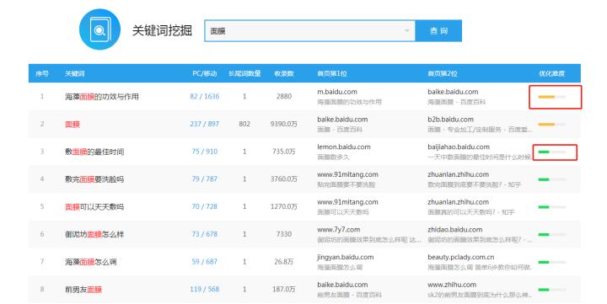The width and height of the screenshot is (607, 304).
Task: Click index count 7330
Action: (x=284, y=233)
